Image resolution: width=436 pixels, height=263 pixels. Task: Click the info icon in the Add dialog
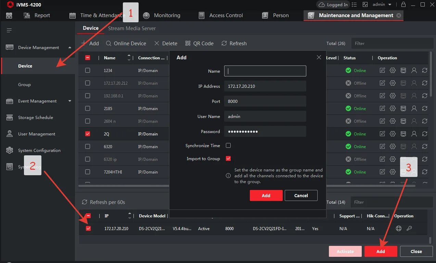(x=228, y=176)
